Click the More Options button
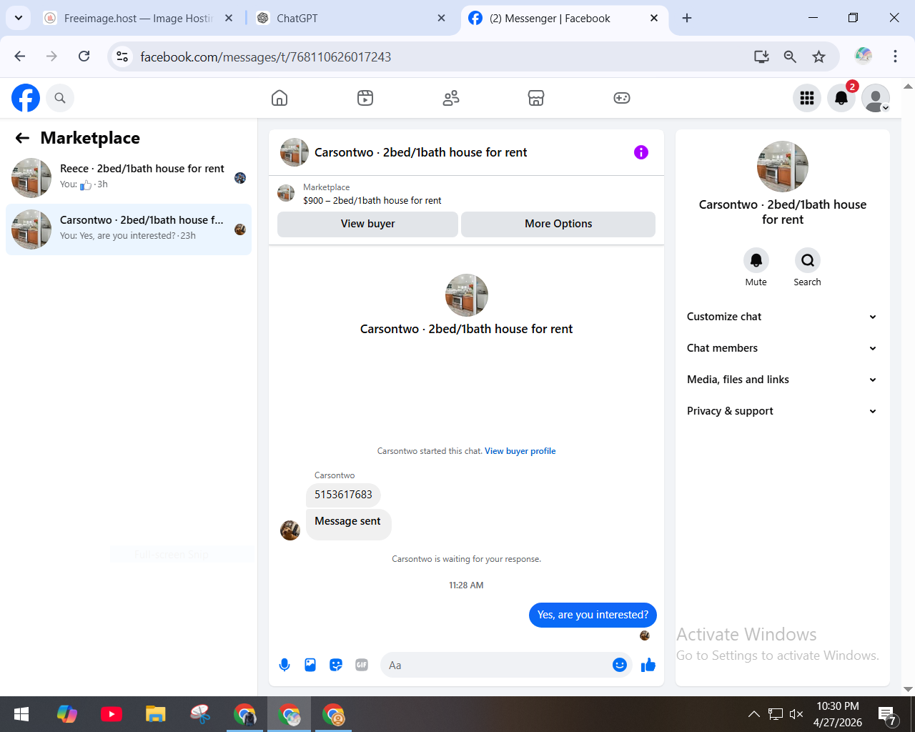The image size is (915, 732). (558, 224)
